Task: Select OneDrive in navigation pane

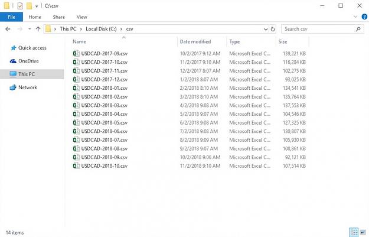Action: (x=24, y=61)
